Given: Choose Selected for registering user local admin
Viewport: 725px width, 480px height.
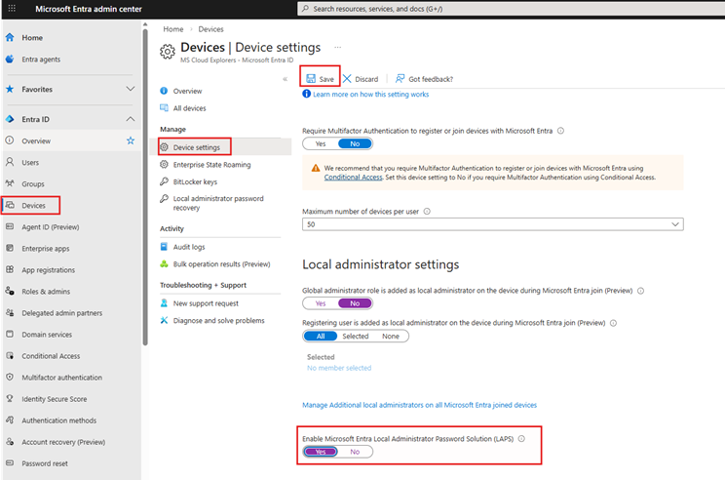Looking at the screenshot, I should click(x=356, y=336).
